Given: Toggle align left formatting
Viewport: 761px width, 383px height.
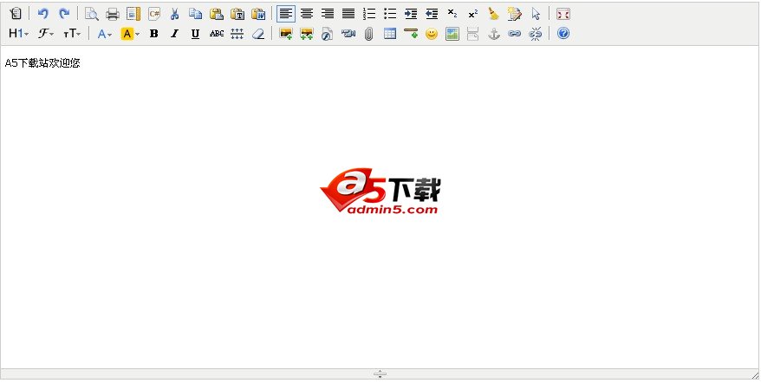Looking at the screenshot, I should click(x=286, y=14).
